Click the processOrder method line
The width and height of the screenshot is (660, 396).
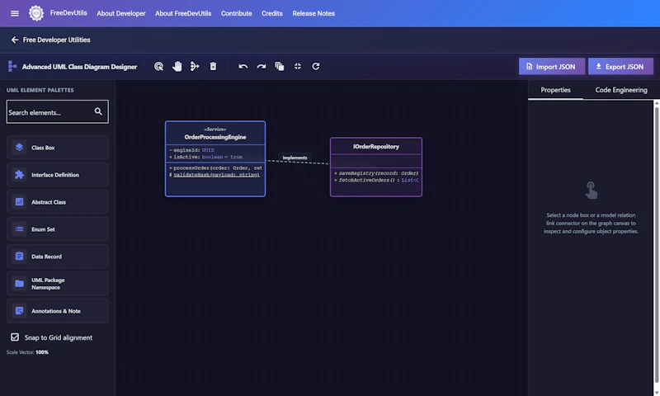tap(215, 167)
